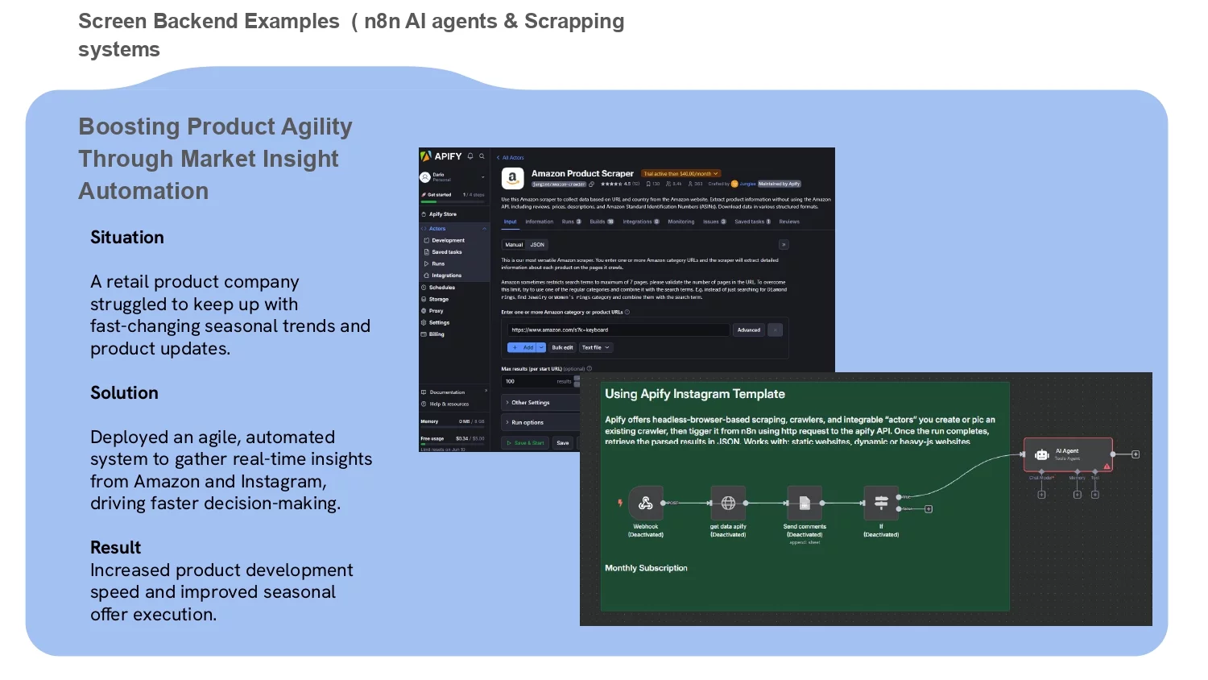
Task: Select Manual input mode
Action: (x=514, y=244)
